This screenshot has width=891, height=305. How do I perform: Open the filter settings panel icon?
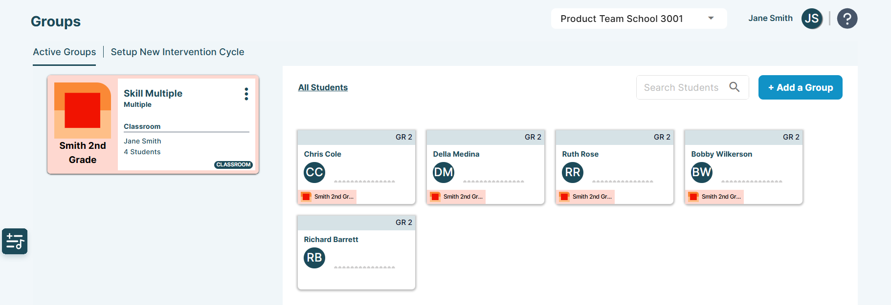[x=15, y=241]
